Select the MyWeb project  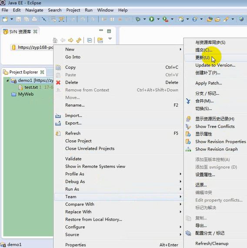pos(26,94)
